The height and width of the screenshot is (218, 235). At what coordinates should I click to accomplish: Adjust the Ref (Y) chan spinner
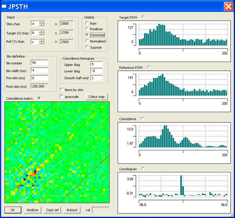[x=42, y=41]
